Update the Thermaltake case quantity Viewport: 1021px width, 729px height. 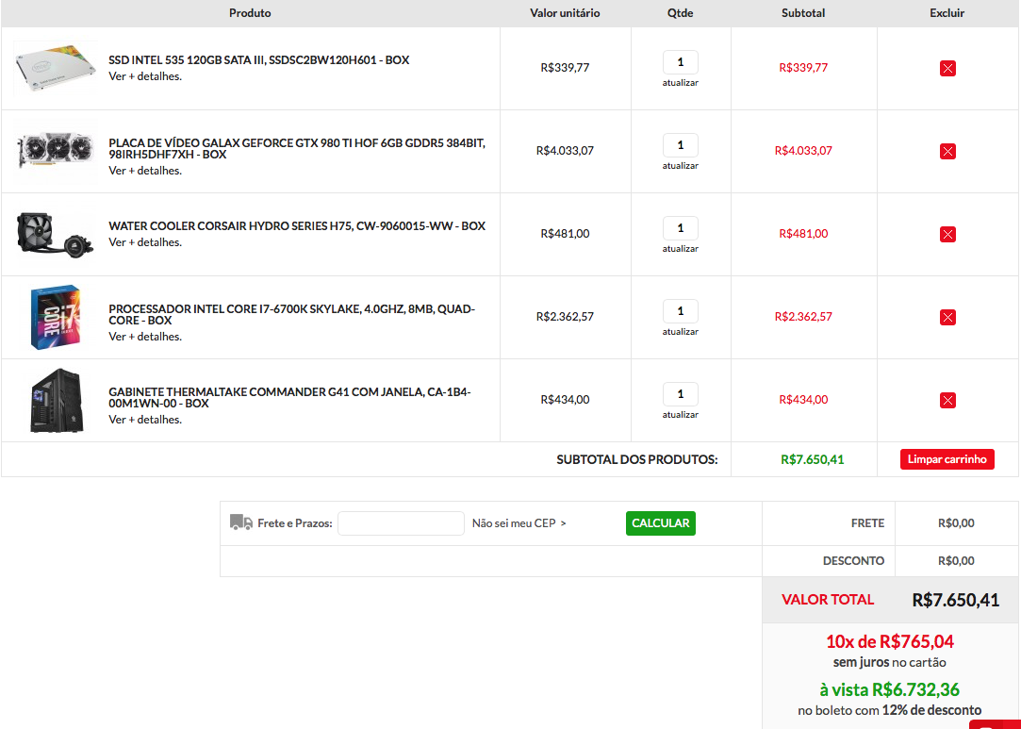tap(681, 414)
